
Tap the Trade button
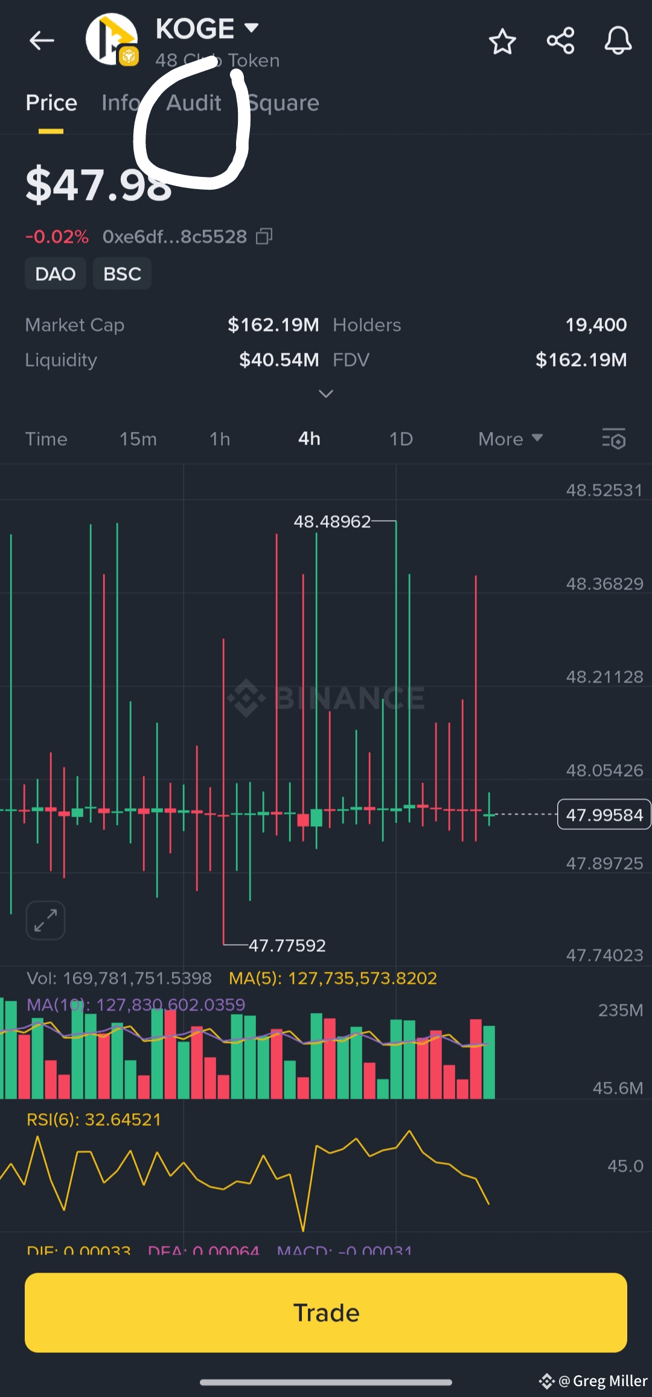tap(326, 1312)
